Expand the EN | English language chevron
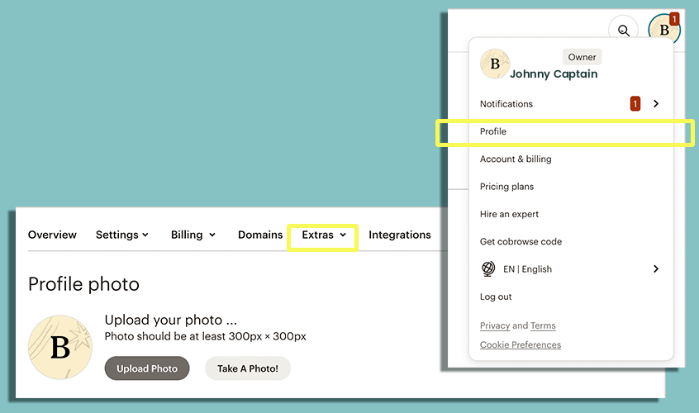 [x=656, y=269]
